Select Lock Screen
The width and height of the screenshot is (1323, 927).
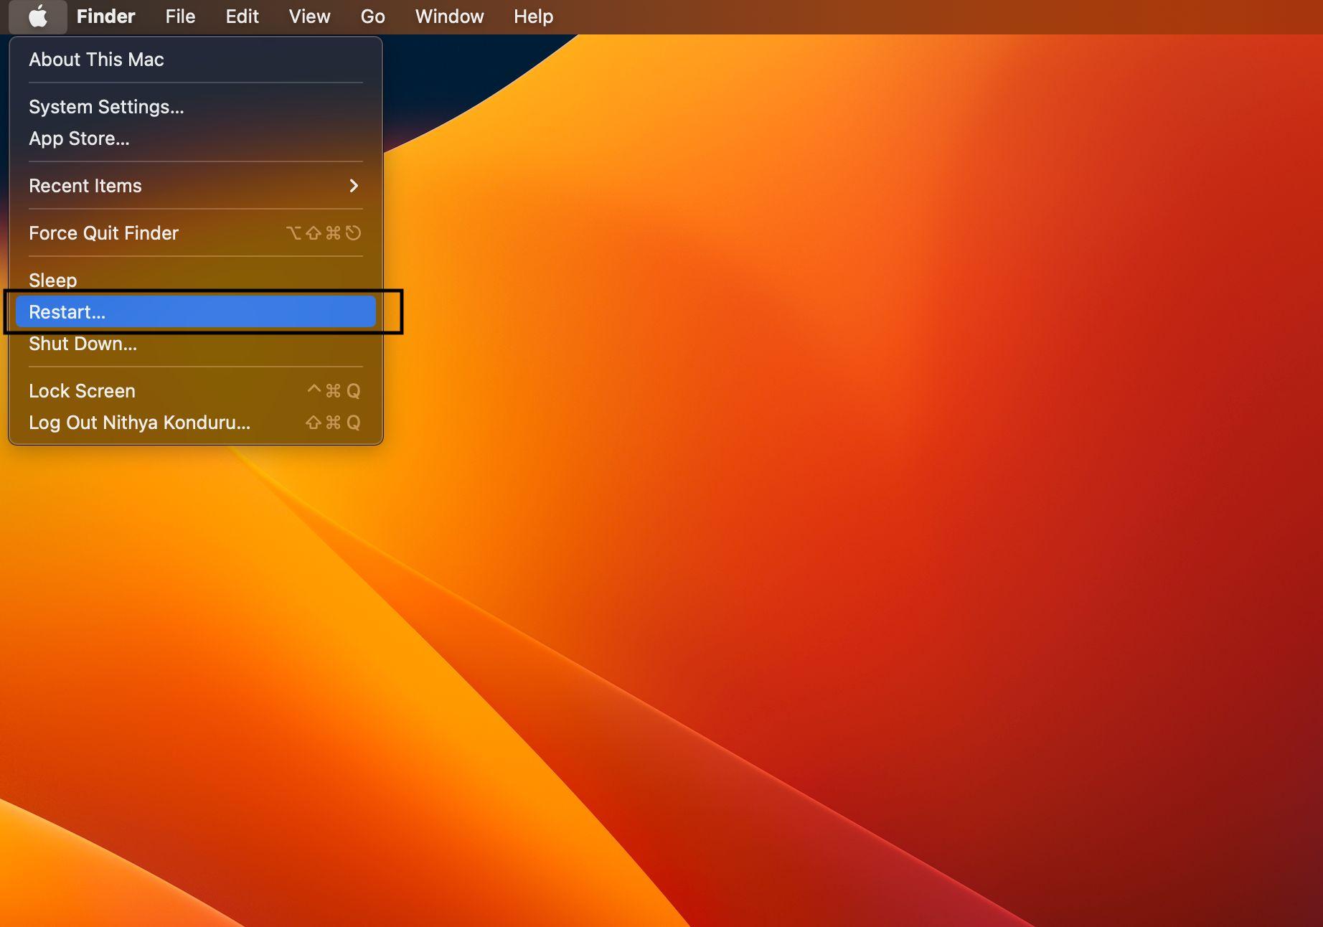pos(82,391)
